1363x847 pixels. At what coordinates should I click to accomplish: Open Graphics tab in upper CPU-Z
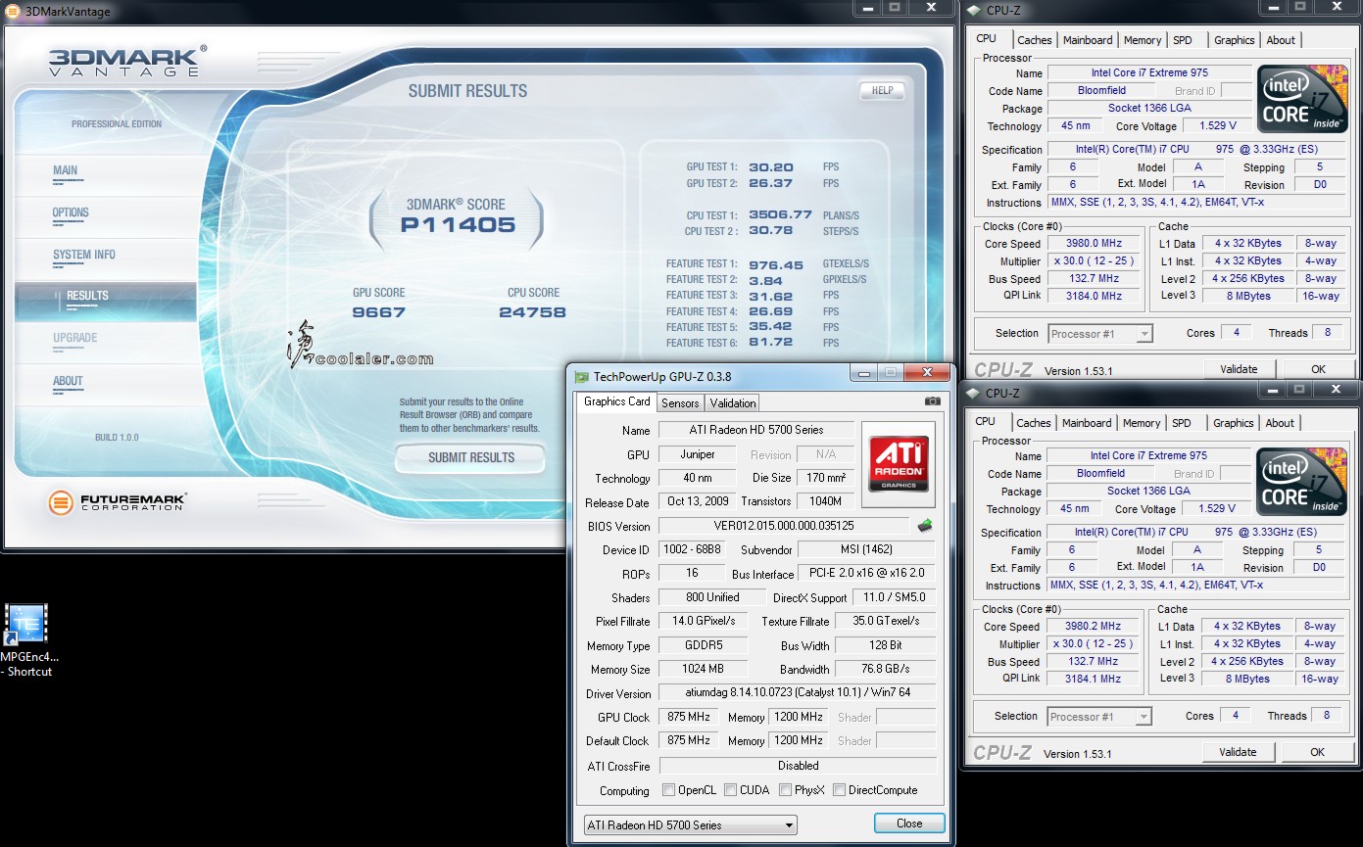1234,40
